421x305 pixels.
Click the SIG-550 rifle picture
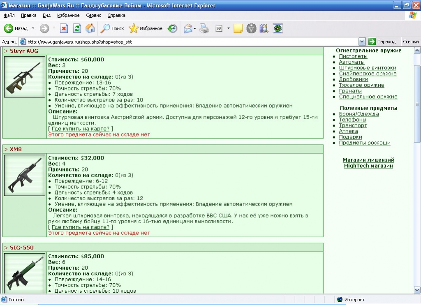[25, 273]
